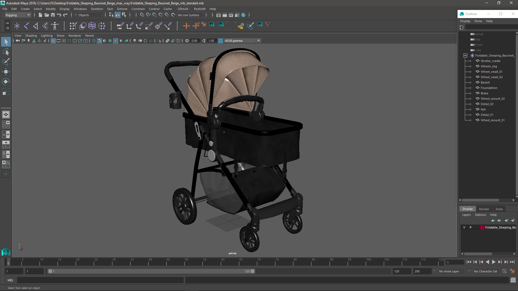
Task: Toggle layer visibility V box
Action: pyautogui.click(x=464, y=227)
